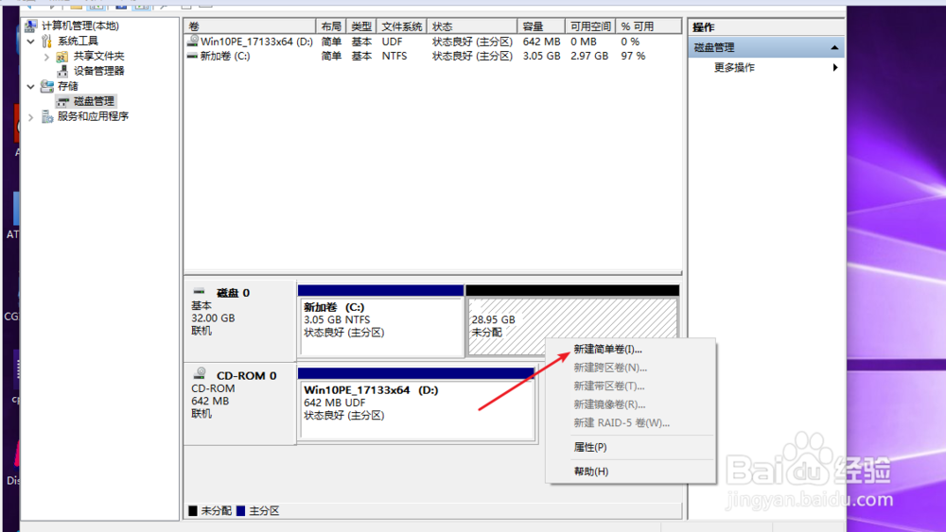946x532 pixels.
Task: Click the 存储 storage icon in the tree
Action: click(47, 86)
